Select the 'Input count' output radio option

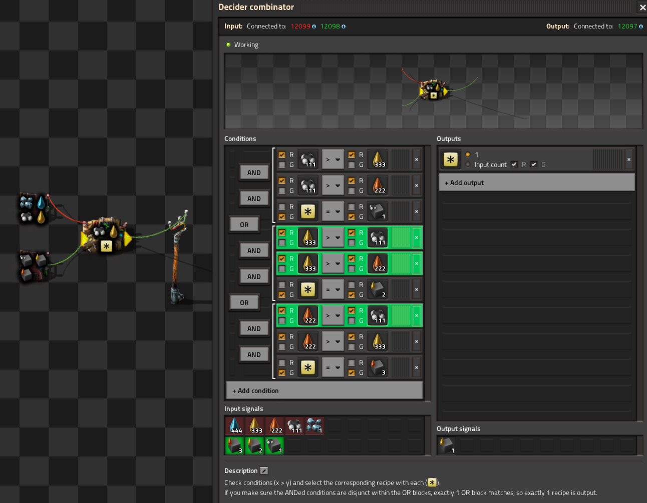468,164
